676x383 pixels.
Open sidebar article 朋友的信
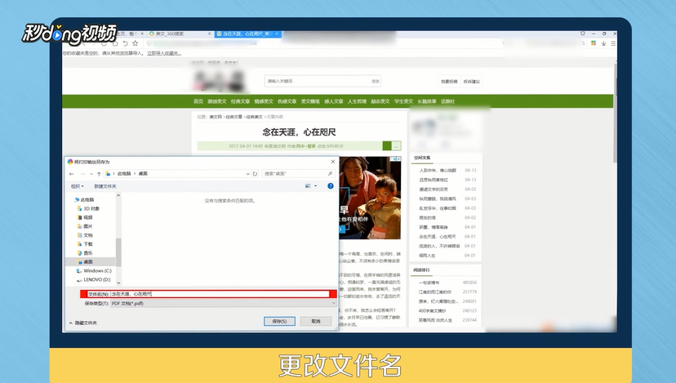click(x=427, y=218)
